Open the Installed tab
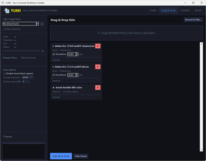This screenshot has height=161, width=206. pyautogui.click(x=185, y=10)
